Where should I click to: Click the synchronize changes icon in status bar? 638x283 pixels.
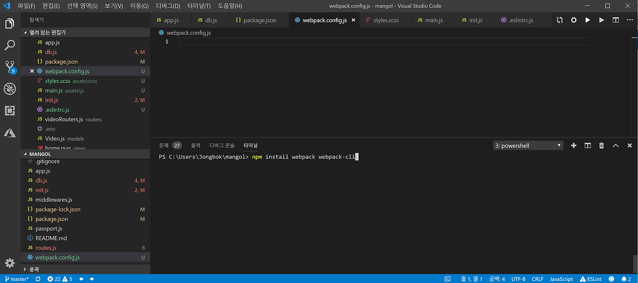[38, 279]
